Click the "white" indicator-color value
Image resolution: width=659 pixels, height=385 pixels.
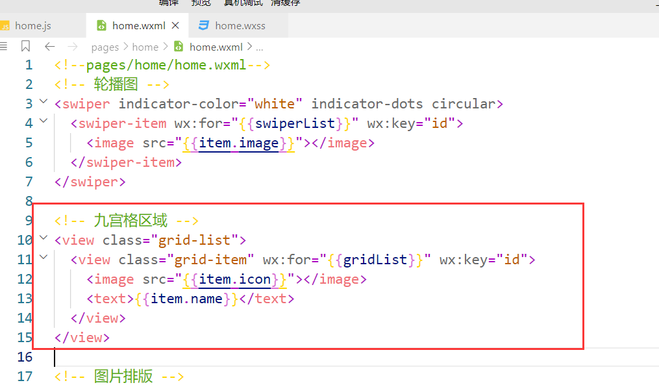275,104
